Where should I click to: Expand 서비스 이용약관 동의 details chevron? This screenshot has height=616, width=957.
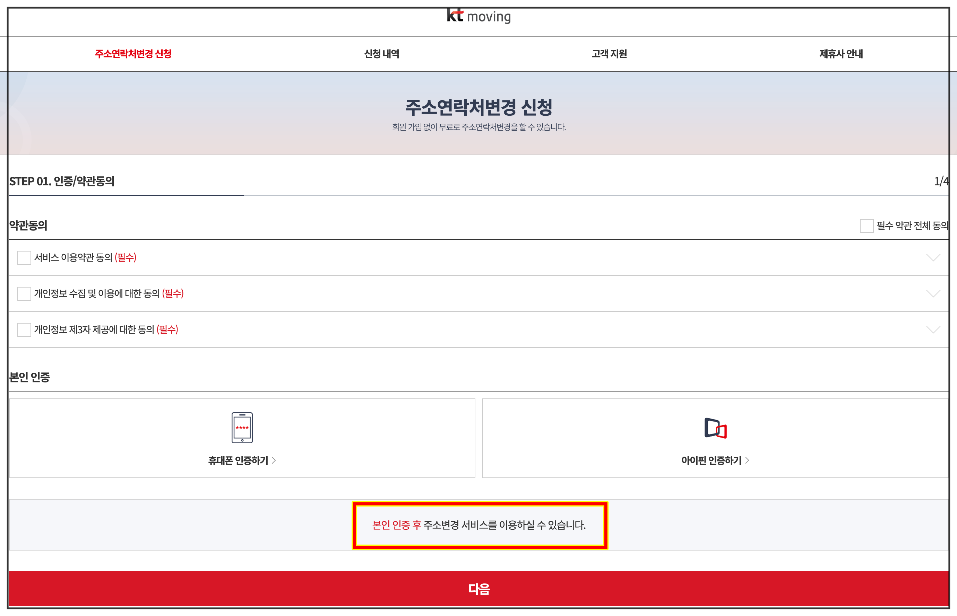tap(933, 258)
